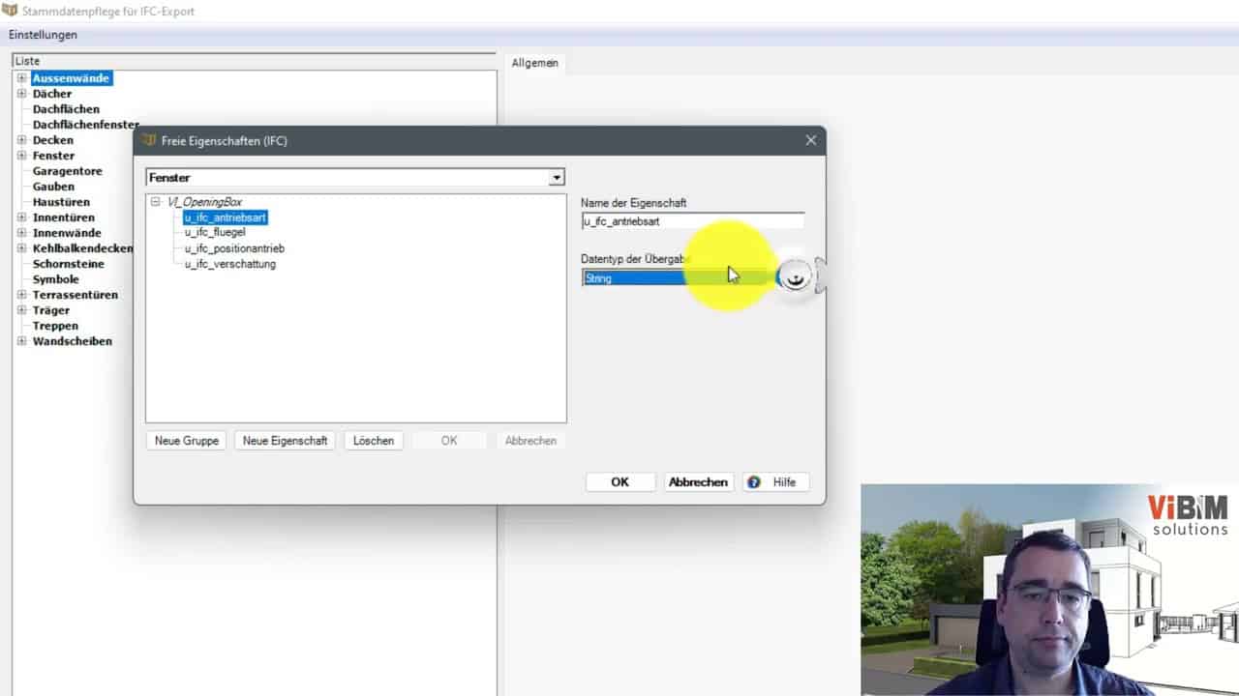Expand the Fenster tree node in Liste

[x=21, y=156]
